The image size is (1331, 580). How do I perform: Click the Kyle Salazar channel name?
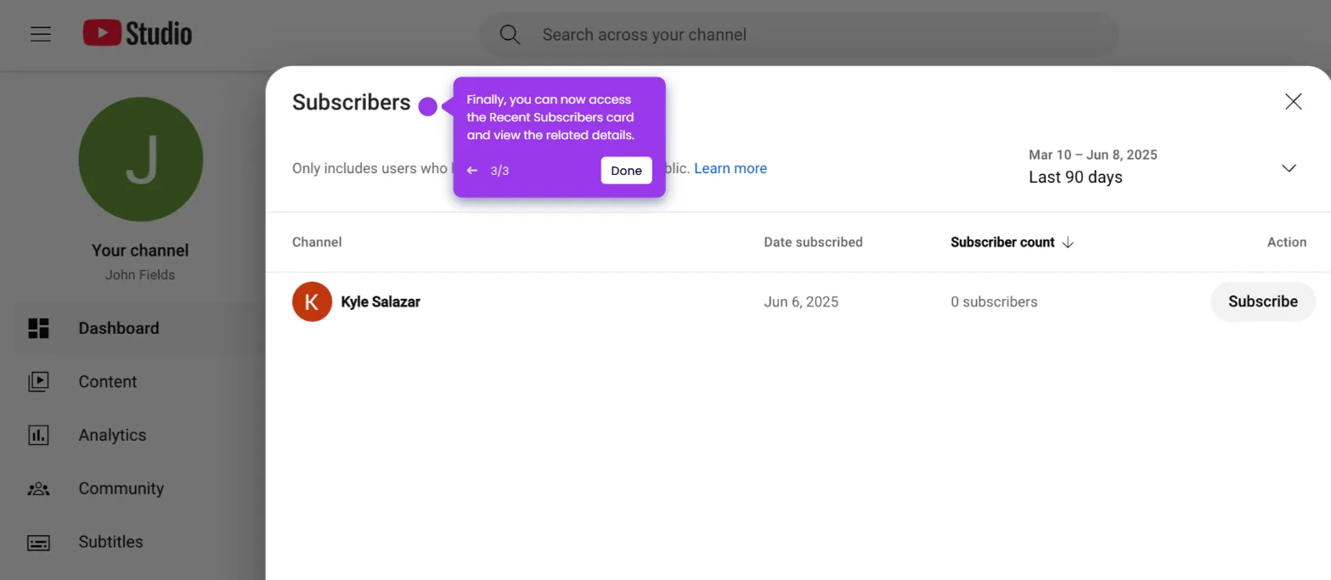[381, 301]
